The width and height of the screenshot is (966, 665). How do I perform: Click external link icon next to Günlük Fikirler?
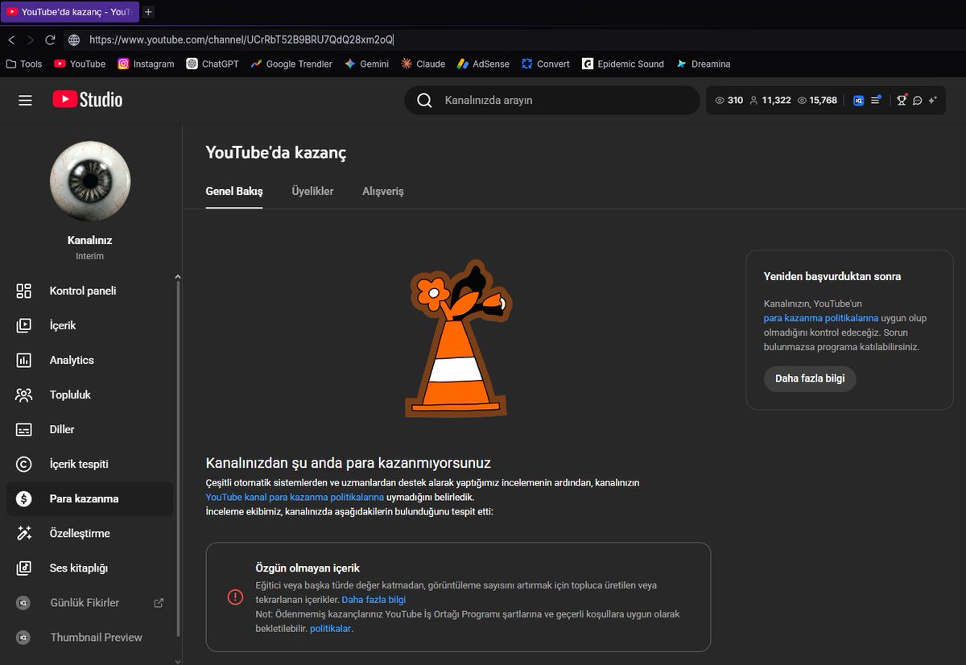pos(159,602)
